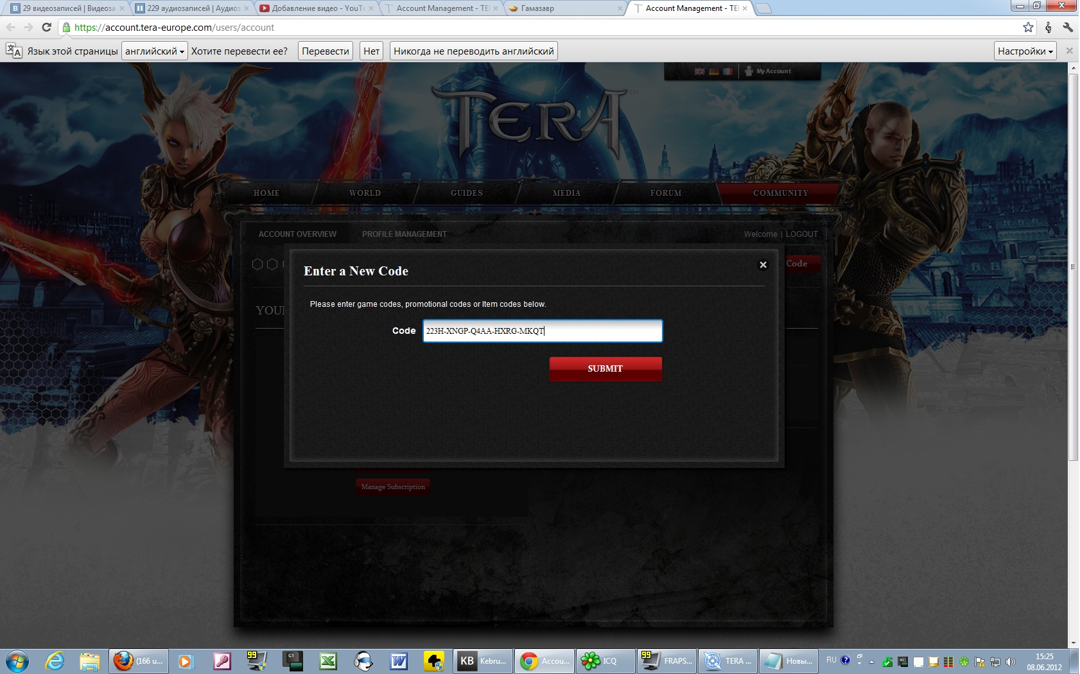Bookmark this page with star icon
Screen dimensions: 1080x674
click(x=1028, y=27)
